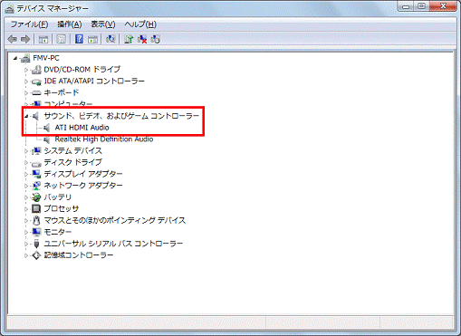The width and height of the screenshot is (461, 336).
Task: Select the サウンド、ビデオ、およびゲーム コントローラー label
Action: 121,116
